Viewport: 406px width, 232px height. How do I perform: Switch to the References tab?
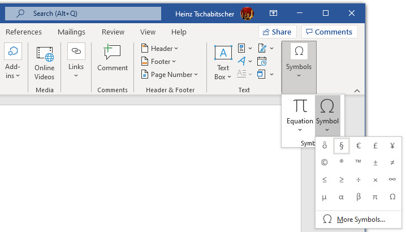pos(24,32)
